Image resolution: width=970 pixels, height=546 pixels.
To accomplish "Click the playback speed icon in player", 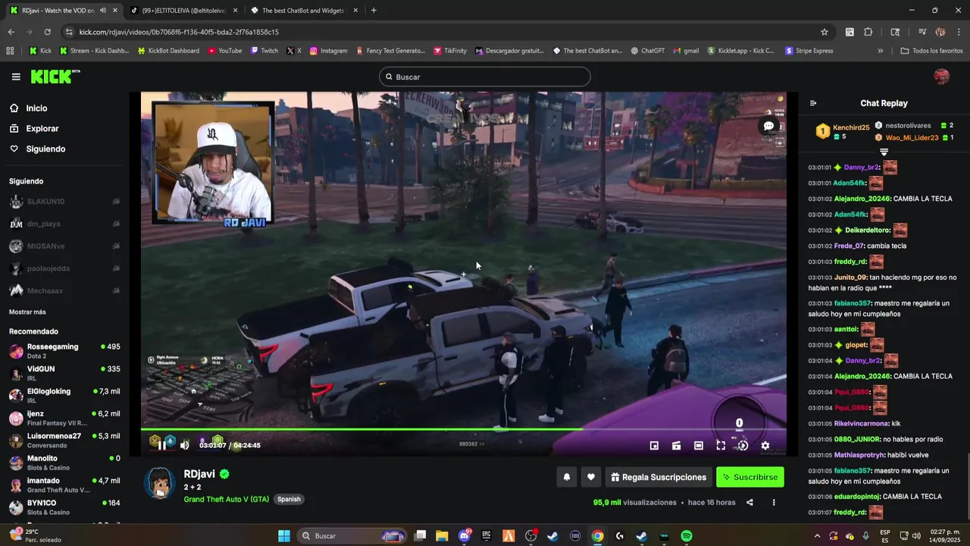I will click(743, 446).
